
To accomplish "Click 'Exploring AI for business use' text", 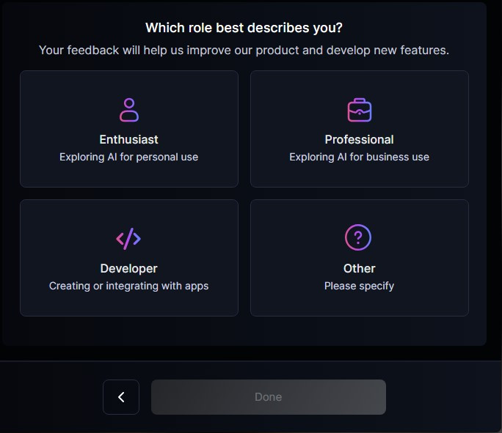I will 359,158.
